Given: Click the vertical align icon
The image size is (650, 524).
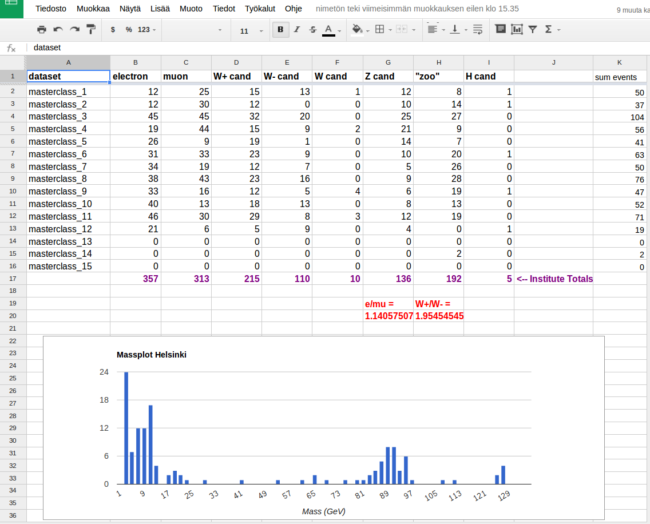Looking at the screenshot, I should pyautogui.click(x=455, y=29).
